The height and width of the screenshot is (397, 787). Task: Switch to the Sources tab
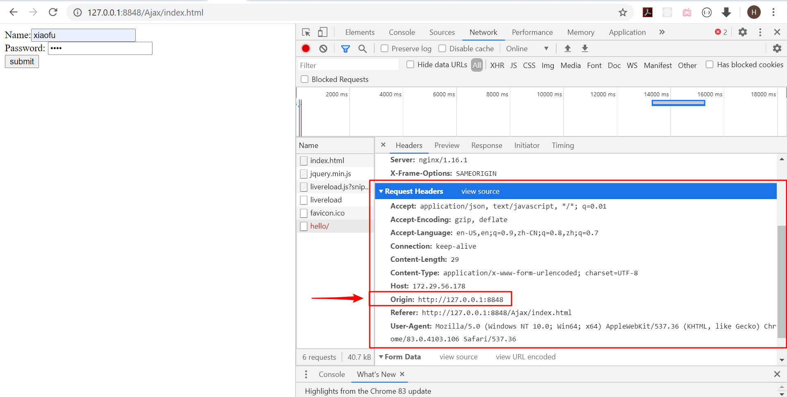pyautogui.click(x=442, y=32)
